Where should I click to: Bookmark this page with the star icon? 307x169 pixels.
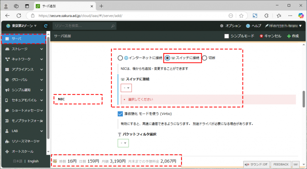241,16
